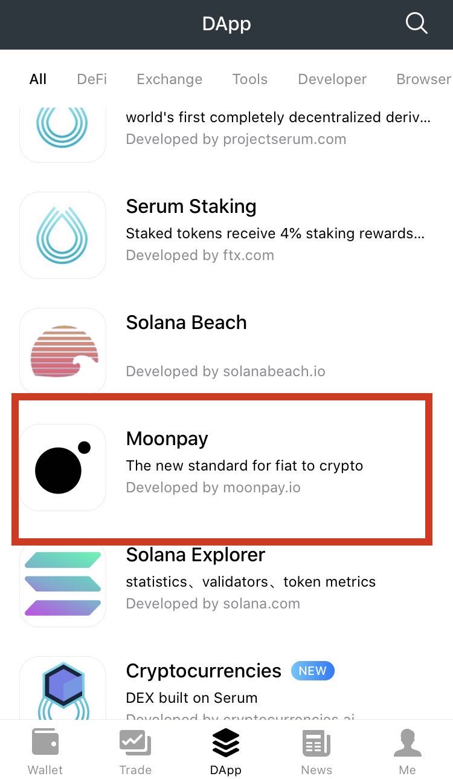Switch to the Developer tab
The height and width of the screenshot is (779, 453).
point(332,79)
